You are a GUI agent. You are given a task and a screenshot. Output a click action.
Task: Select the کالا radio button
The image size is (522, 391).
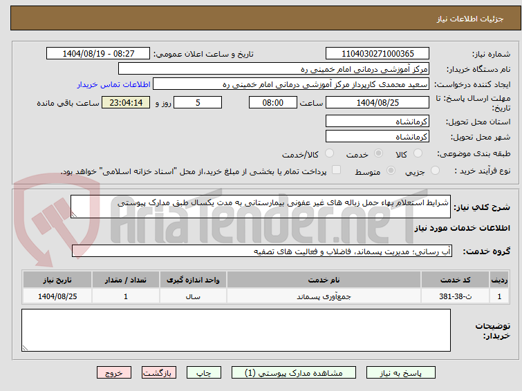pyautogui.click(x=418, y=153)
